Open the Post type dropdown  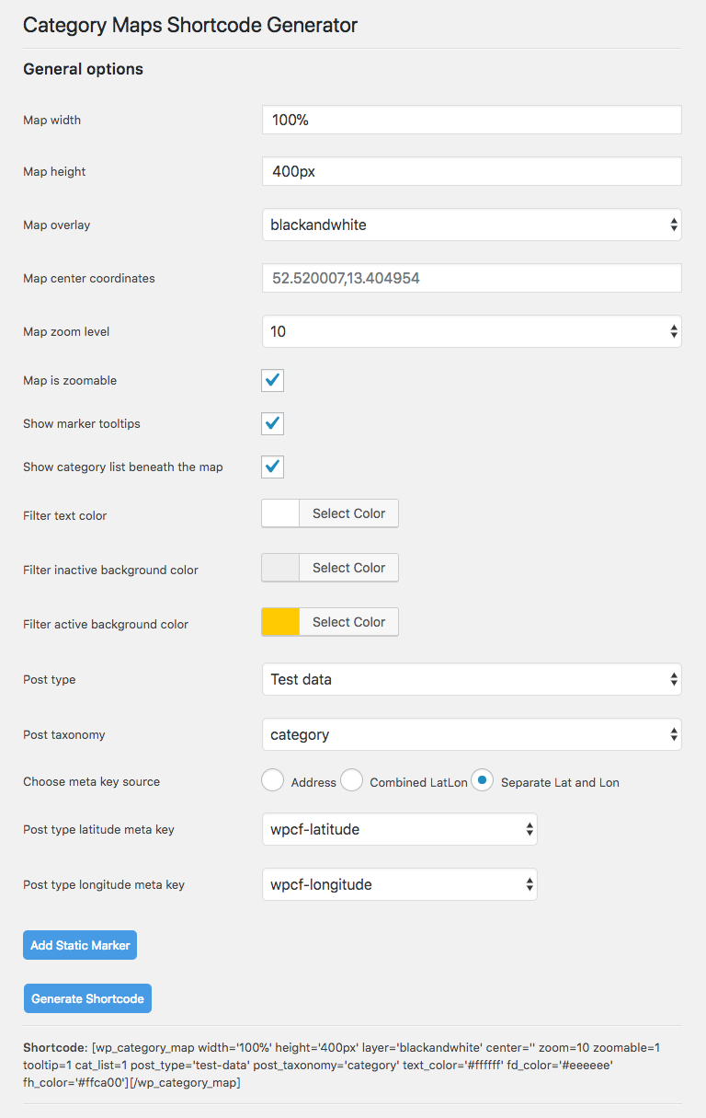[x=472, y=680]
